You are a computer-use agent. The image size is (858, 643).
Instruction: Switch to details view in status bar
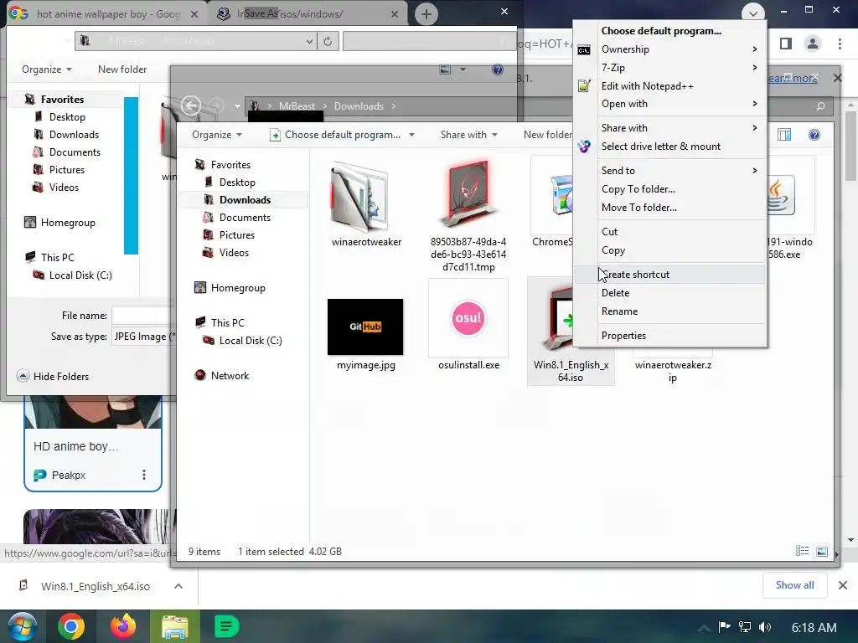pyautogui.click(x=802, y=551)
